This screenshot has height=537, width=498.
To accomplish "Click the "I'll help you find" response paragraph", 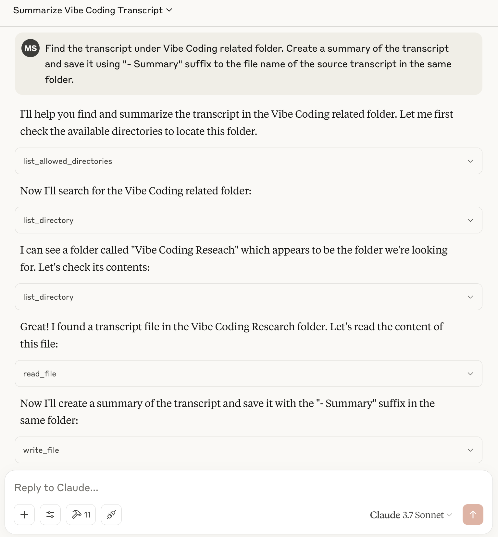I will click(x=236, y=123).
